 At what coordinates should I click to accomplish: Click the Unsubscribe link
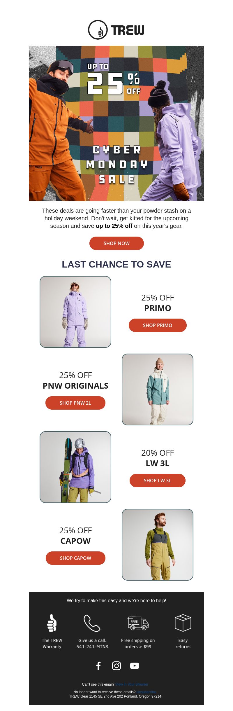point(146,692)
